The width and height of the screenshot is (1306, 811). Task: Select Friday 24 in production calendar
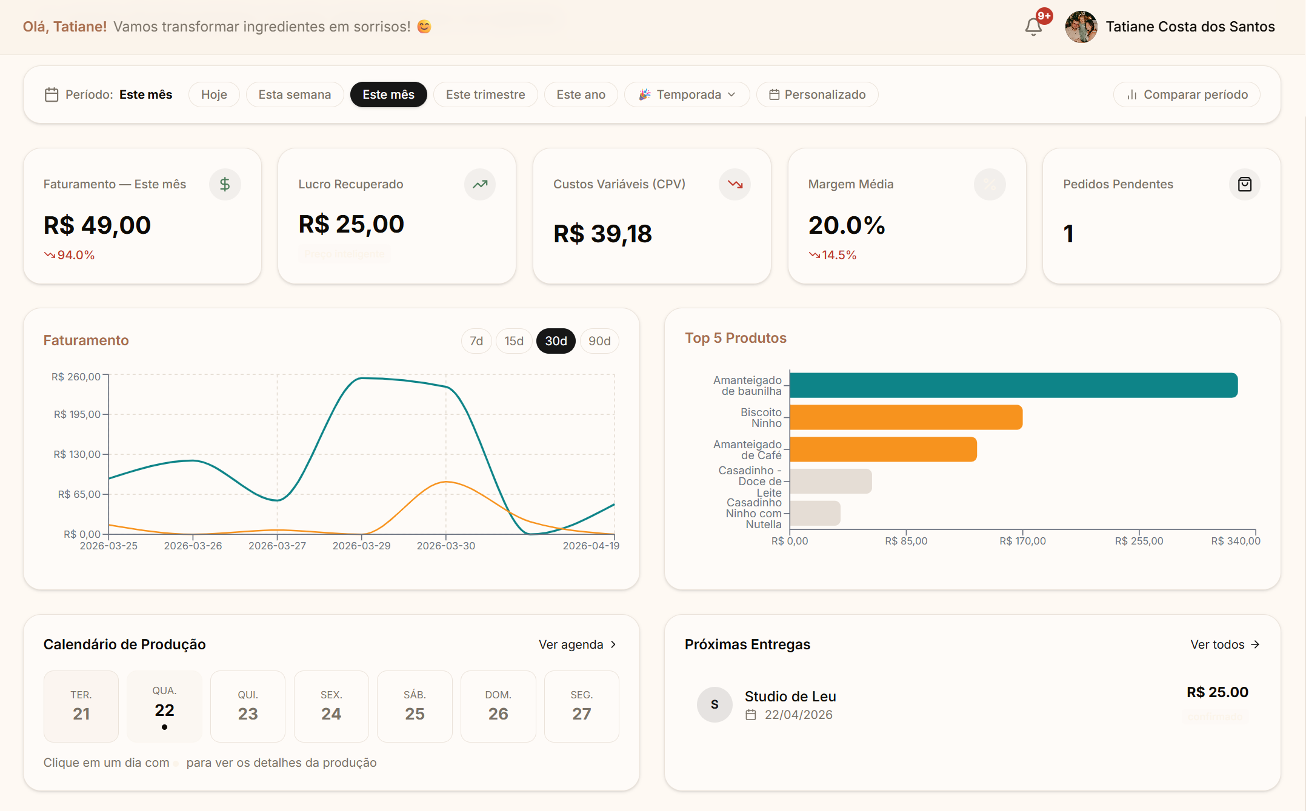[x=331, y=706]
